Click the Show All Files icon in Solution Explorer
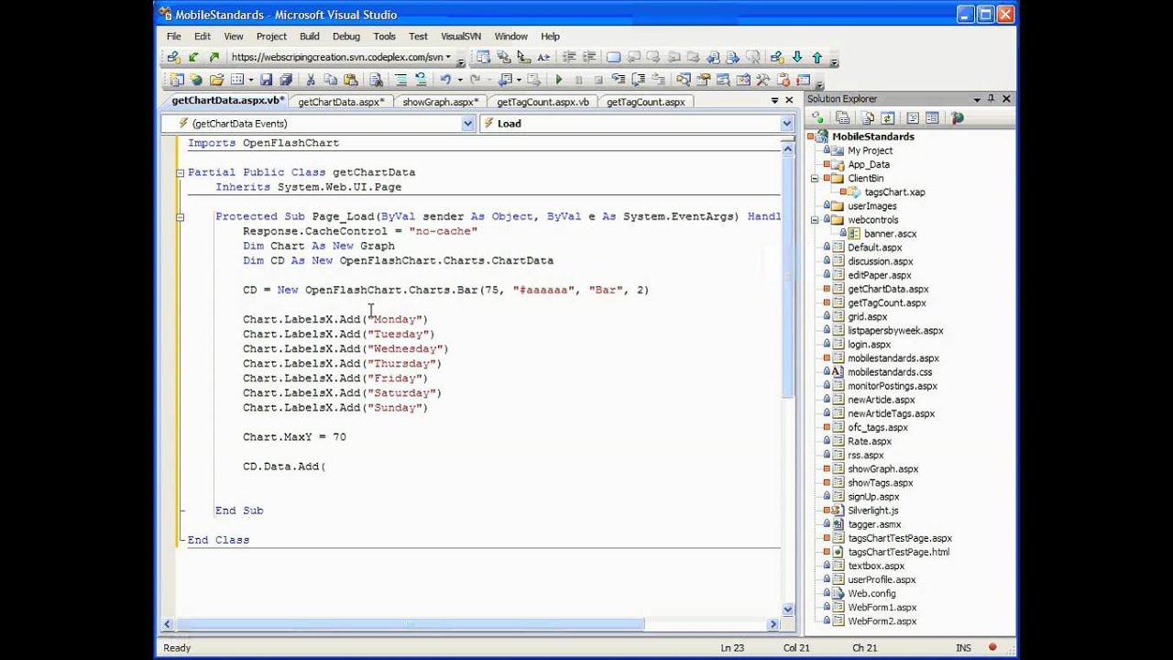 point(868,117)
